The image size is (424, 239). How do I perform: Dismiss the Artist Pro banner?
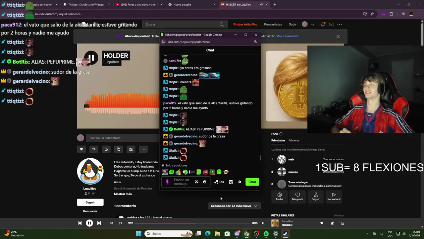[338, 37]
